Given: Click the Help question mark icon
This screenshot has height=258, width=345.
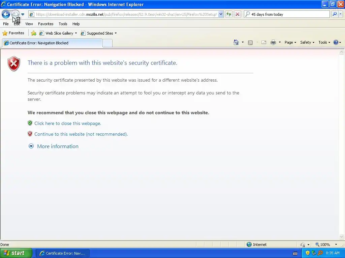Looking at the screenshot, I should pos(336,42).
